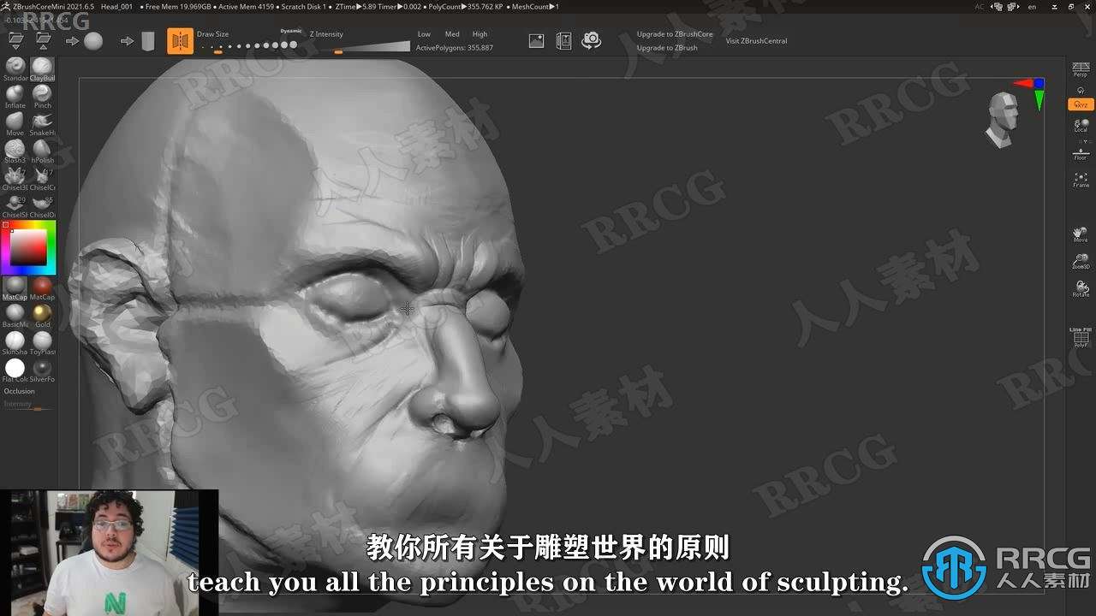1096x616 pixels.
Task: Select the ChiselOrganic brush
Action: (42, 206)
